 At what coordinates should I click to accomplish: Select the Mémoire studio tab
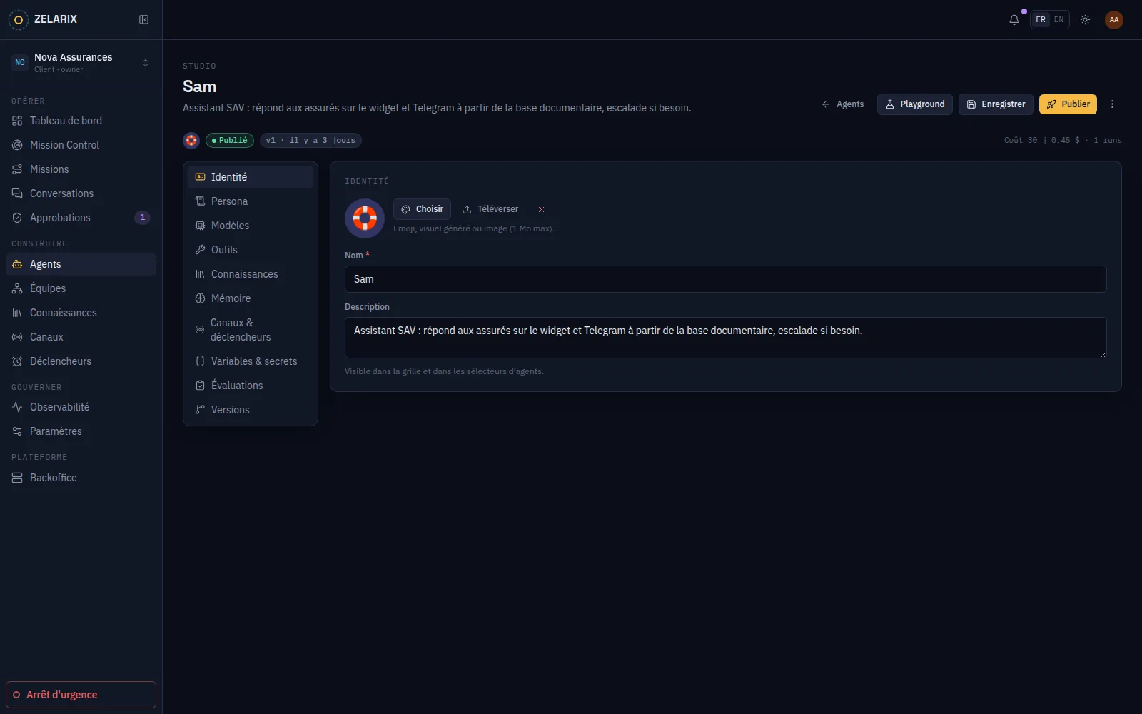[x=251, y=298]
